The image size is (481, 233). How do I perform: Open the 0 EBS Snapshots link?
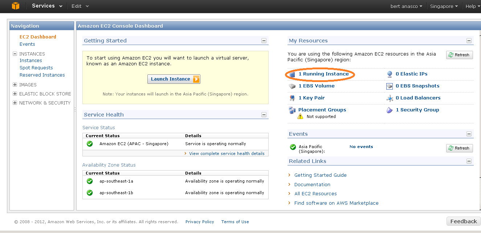pyautogui.click(x=417, y=86)
